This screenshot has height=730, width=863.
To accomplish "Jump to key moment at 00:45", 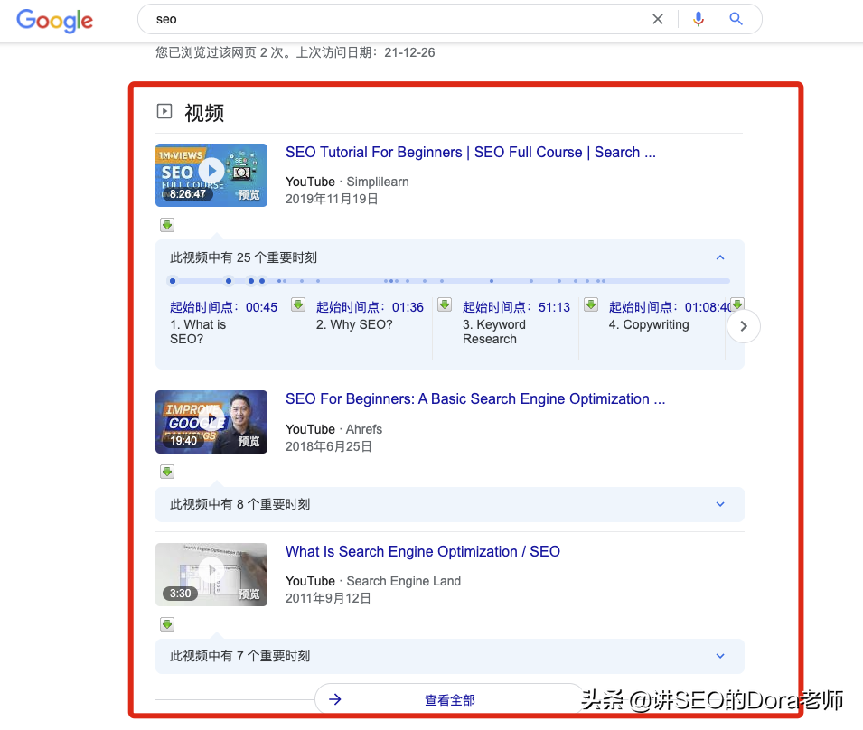I will click(223, 307).
